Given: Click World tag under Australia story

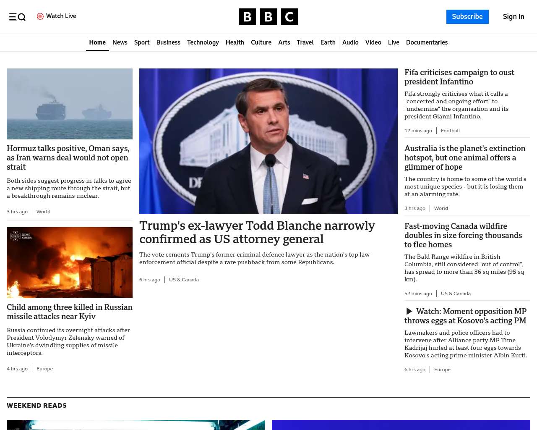Looking at the screenshot, I should (441, 208).
